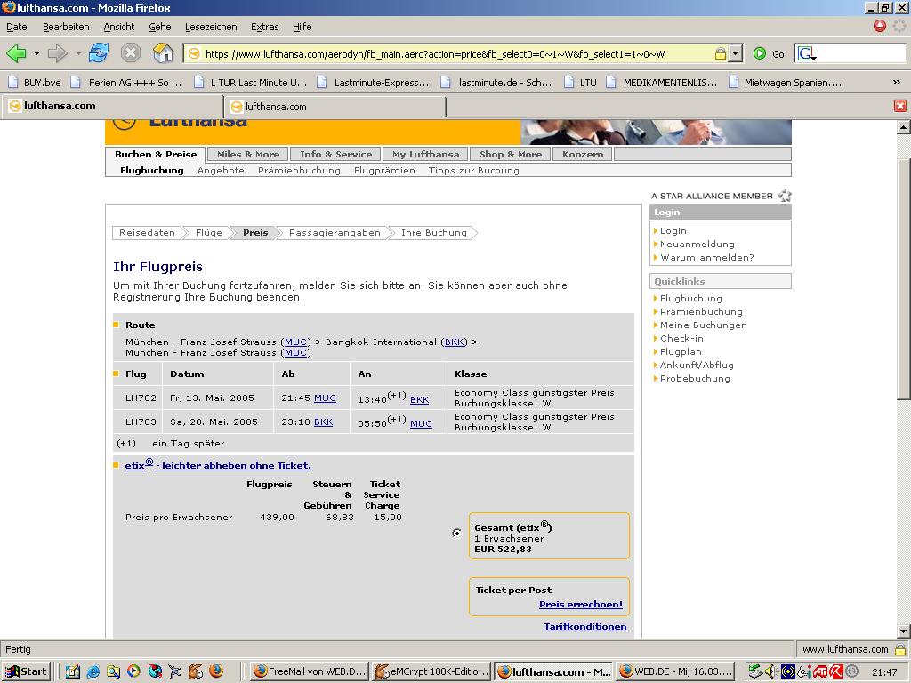Click the Preis errechnen! link
Screen dimensions: 911x683
click(x=580, y=605)
